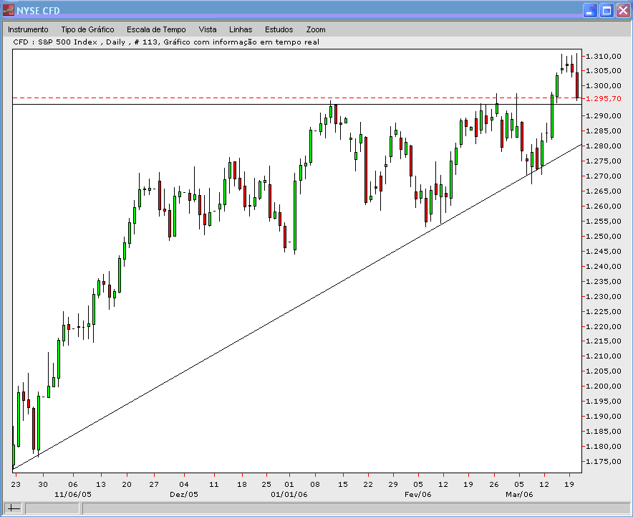Maximize the NYSE CFD window
Screen dimensions: 633x517
tap(607, 10)
